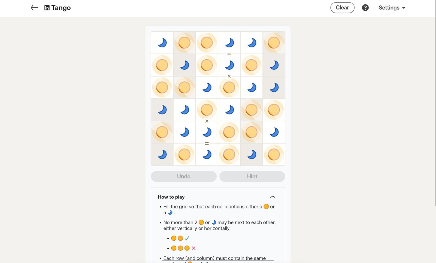Image resolution: width=436 pixels, height=263 pixels.
Task: Toggle the moon cell in row three, column three
Action: (207, 87)
